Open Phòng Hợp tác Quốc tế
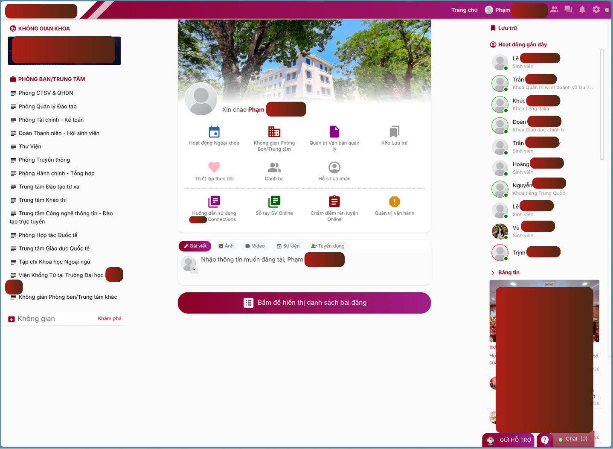613x449 pixels. pos(48,235)
